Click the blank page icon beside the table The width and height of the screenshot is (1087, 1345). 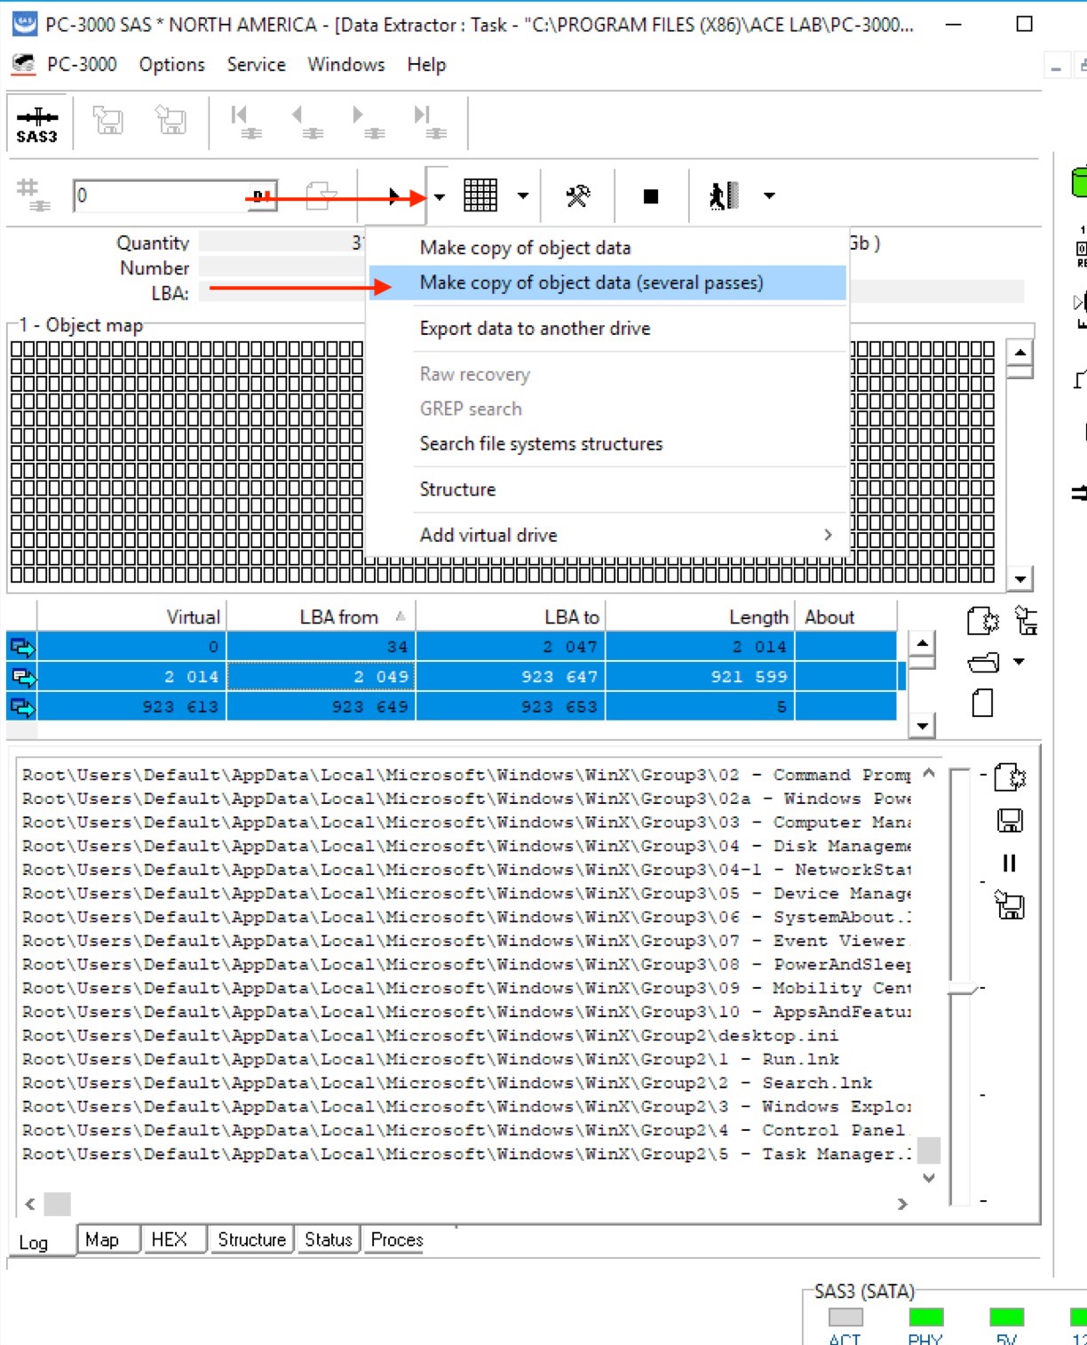click(982, 704)
